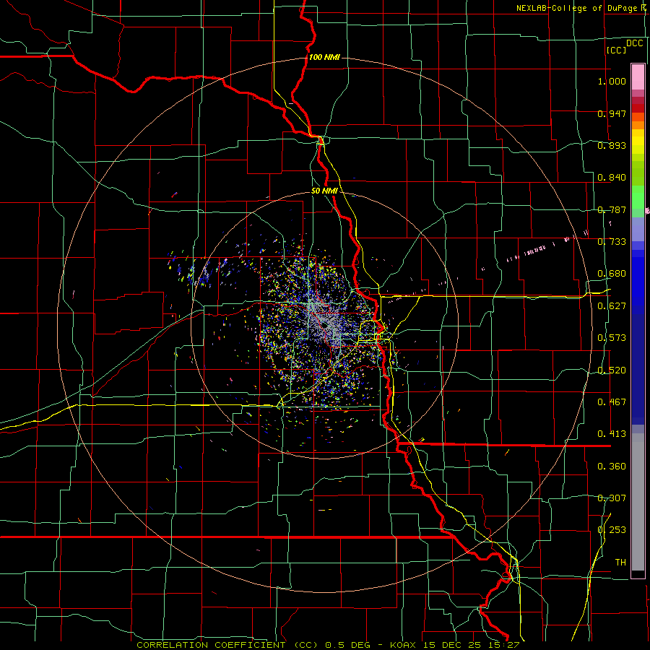Click the 0.947 scale value
The image size is (650, 650).
612,113
